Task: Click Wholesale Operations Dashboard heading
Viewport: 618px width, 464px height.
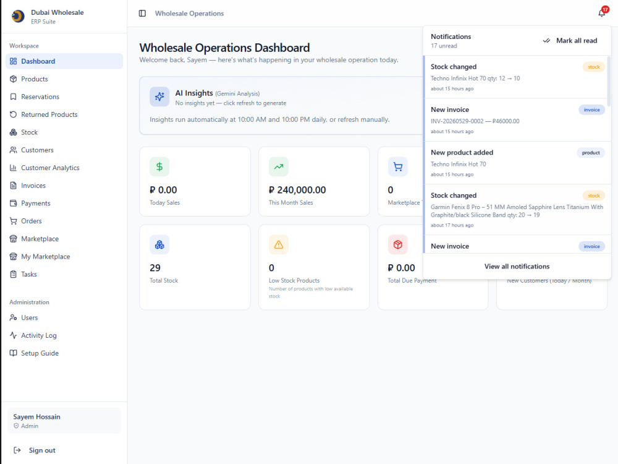Action: 225,48
